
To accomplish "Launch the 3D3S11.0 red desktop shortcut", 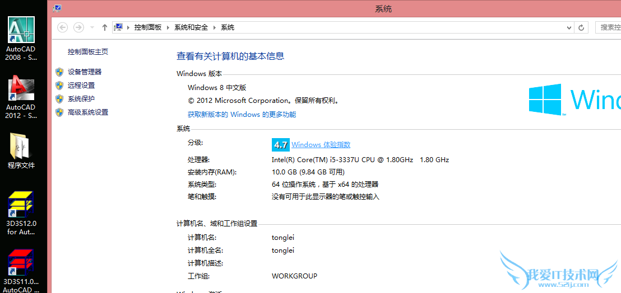I will click(21, 271).
